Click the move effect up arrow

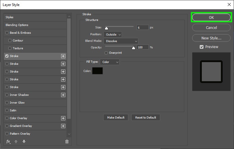tap(16, 141)
